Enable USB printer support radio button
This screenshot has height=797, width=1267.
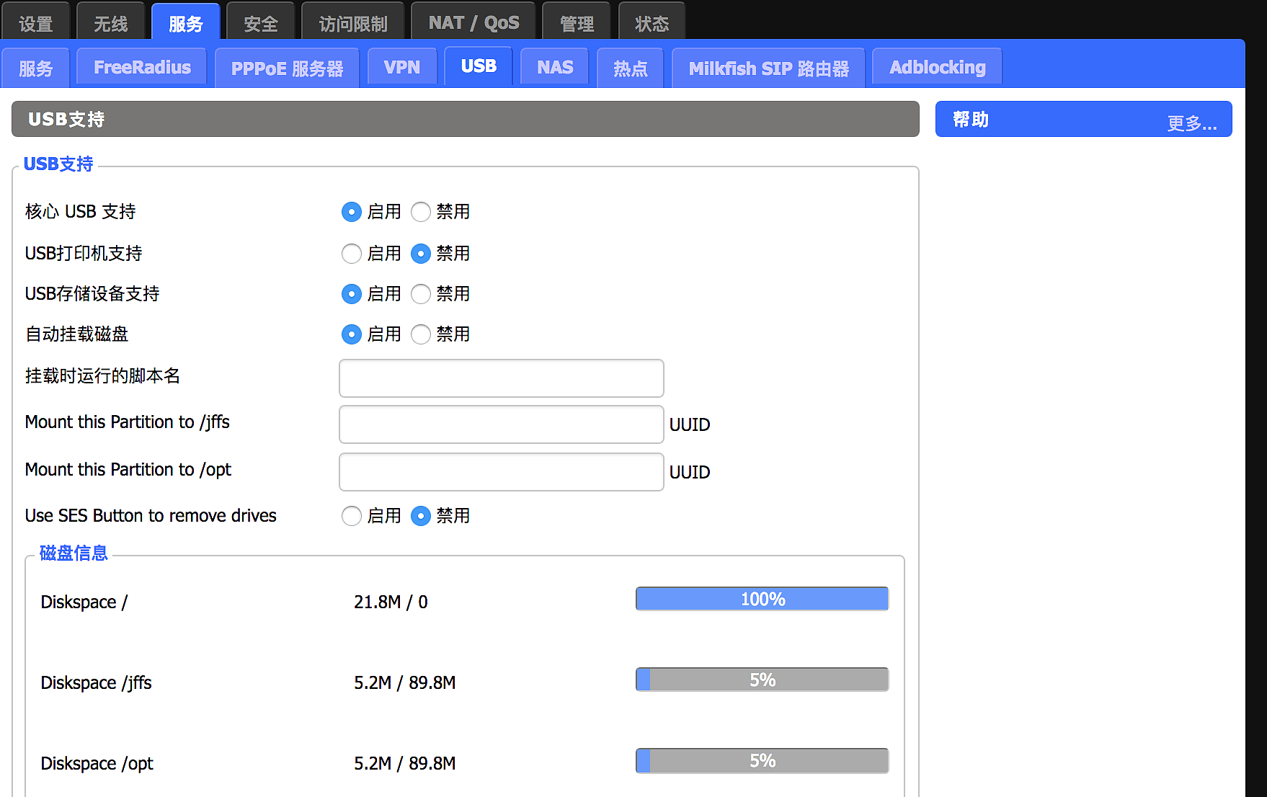pos(351,254)
